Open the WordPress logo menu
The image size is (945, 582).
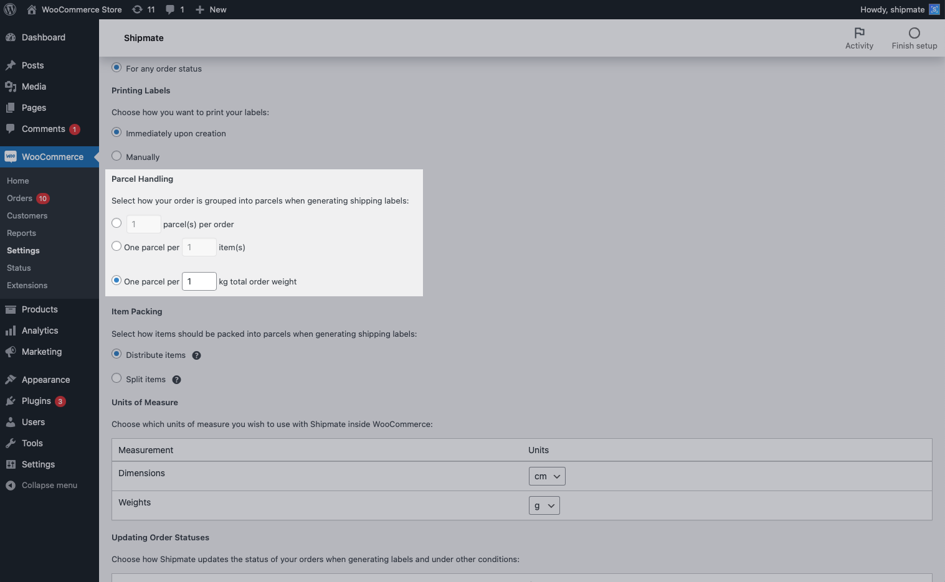[10, 9]
